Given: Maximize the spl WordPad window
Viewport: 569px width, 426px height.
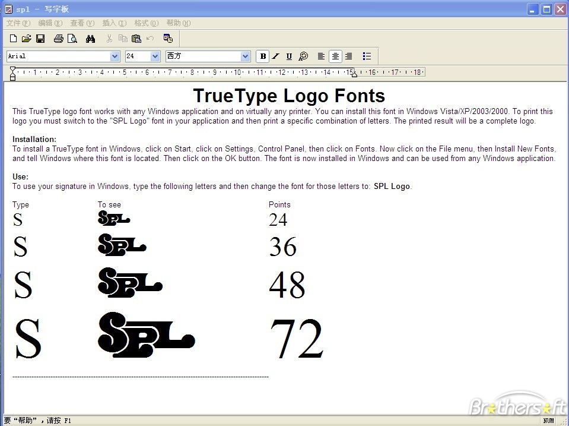Looking at the screenshot, I should pyautogui.click(x=546, y=9).
